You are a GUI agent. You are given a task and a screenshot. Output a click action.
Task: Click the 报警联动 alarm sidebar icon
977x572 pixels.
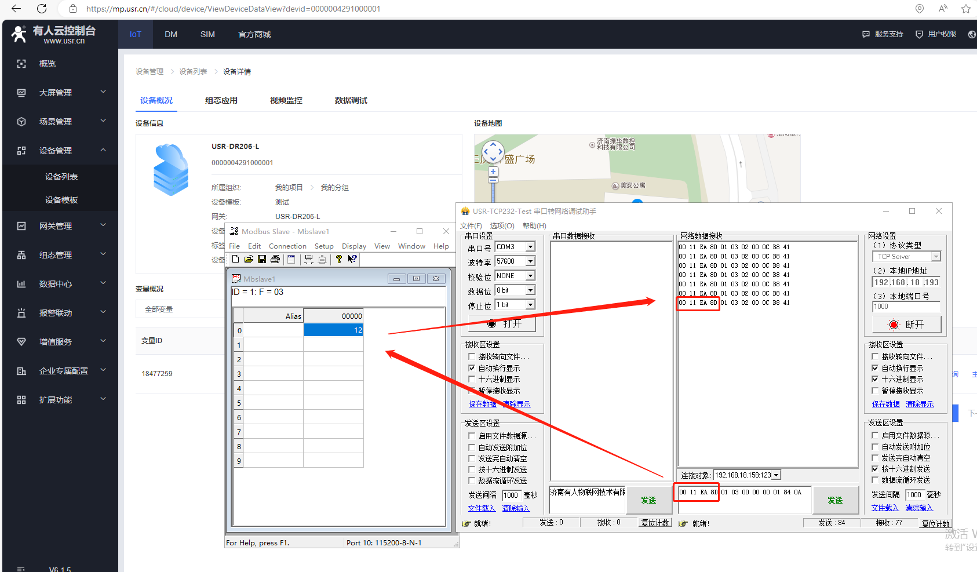tap(21, 313)
